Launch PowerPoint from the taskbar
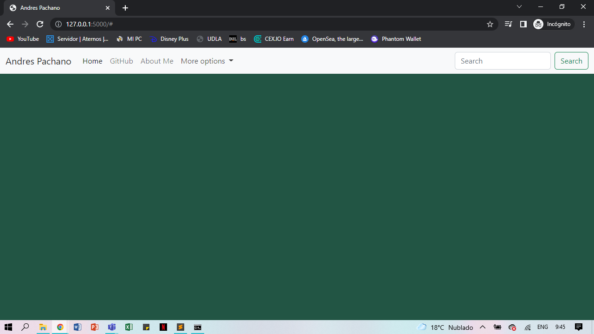This screenshot has width=594, height=334. 94,327
